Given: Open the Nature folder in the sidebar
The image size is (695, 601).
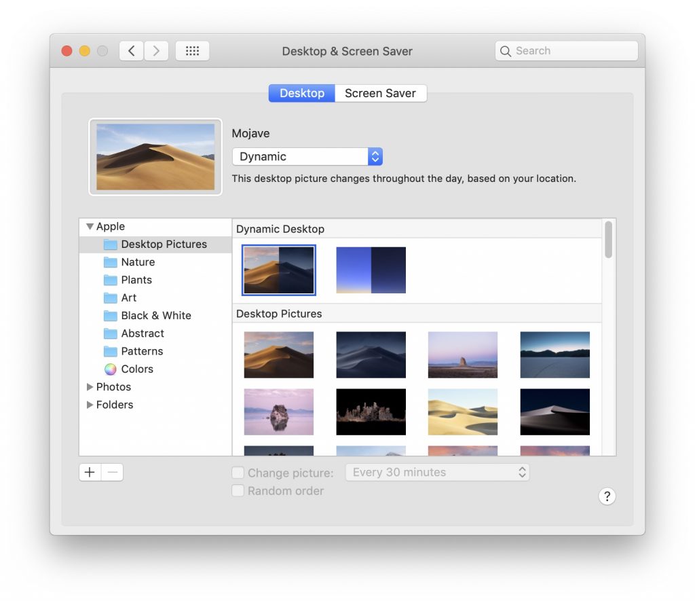Looking at the screenshot, I should 138,262.
